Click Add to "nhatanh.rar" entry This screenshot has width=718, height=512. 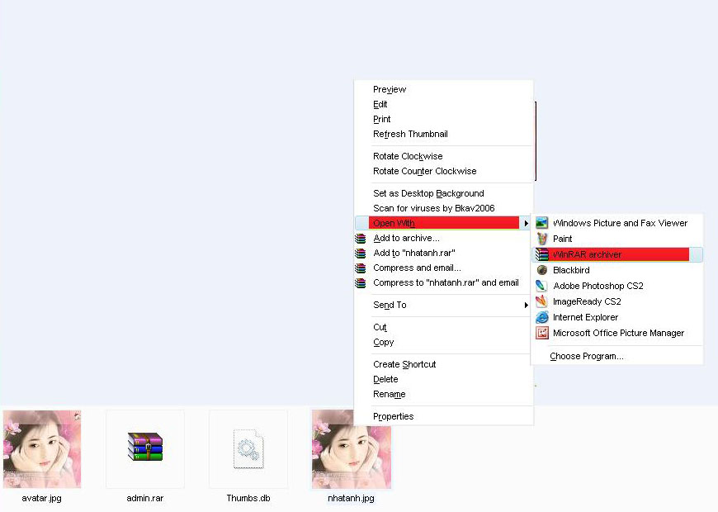click(x=444, y=253)
